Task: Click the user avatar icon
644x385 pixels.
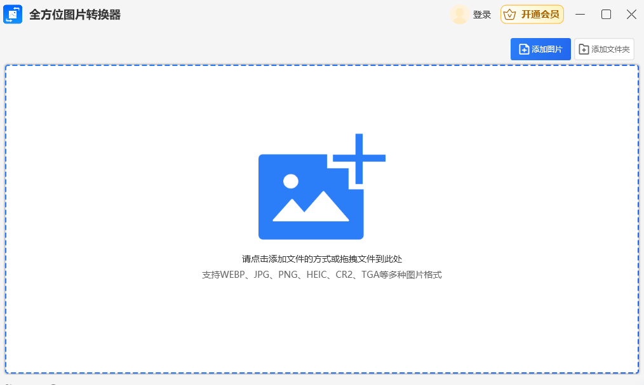Action: coord(459,15)
